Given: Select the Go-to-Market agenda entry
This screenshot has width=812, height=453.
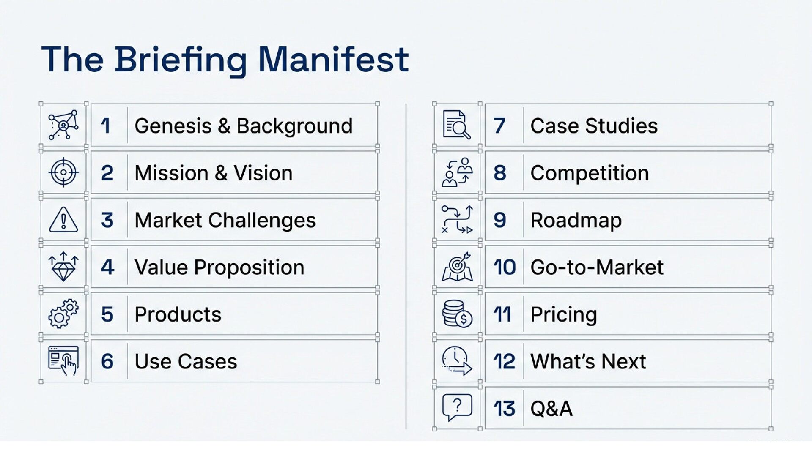Looking at the screenshot, I should (x=597, y=267).
